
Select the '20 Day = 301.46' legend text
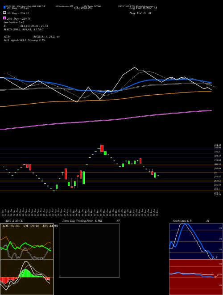[x=18, y=8]
